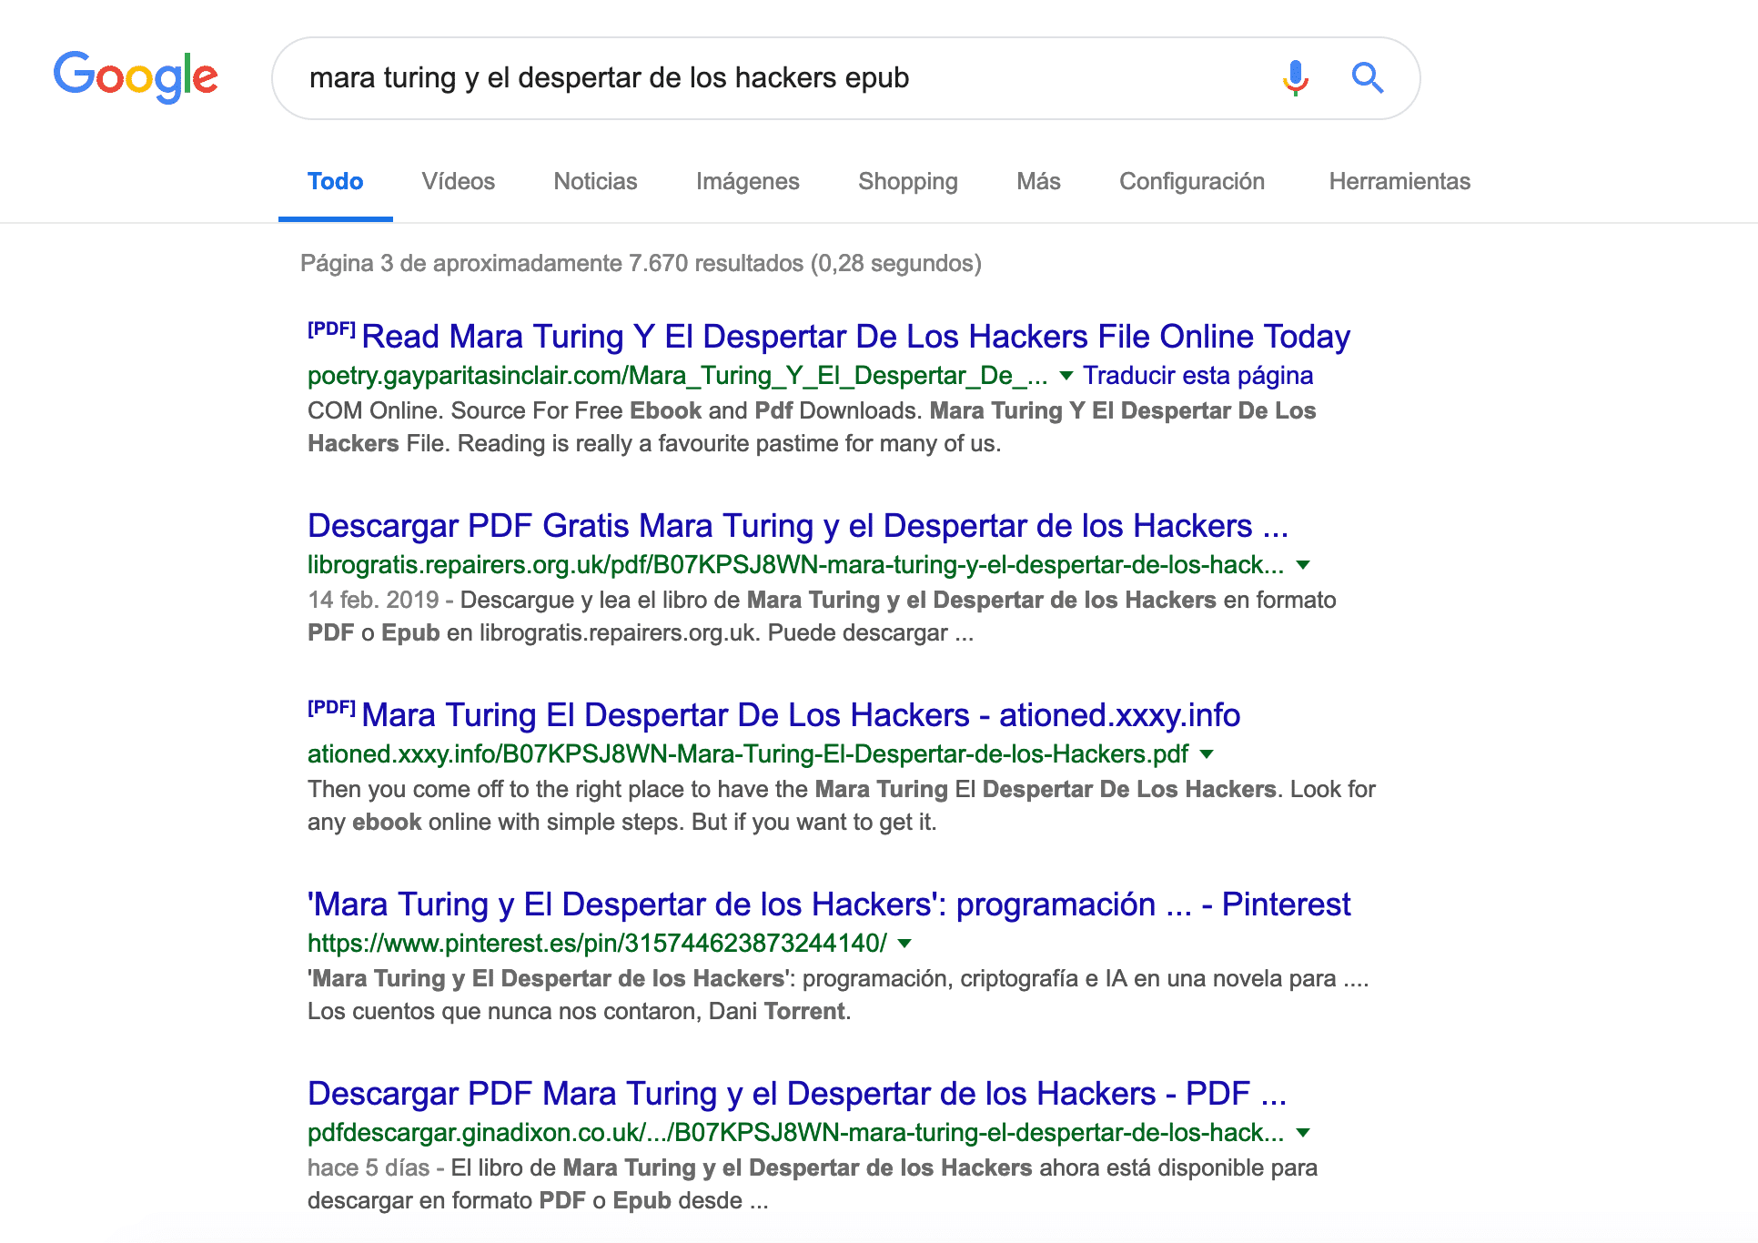Click the magnifying glass to search again
The width and height of the screenshot is (1758, 1243).
1368,78
